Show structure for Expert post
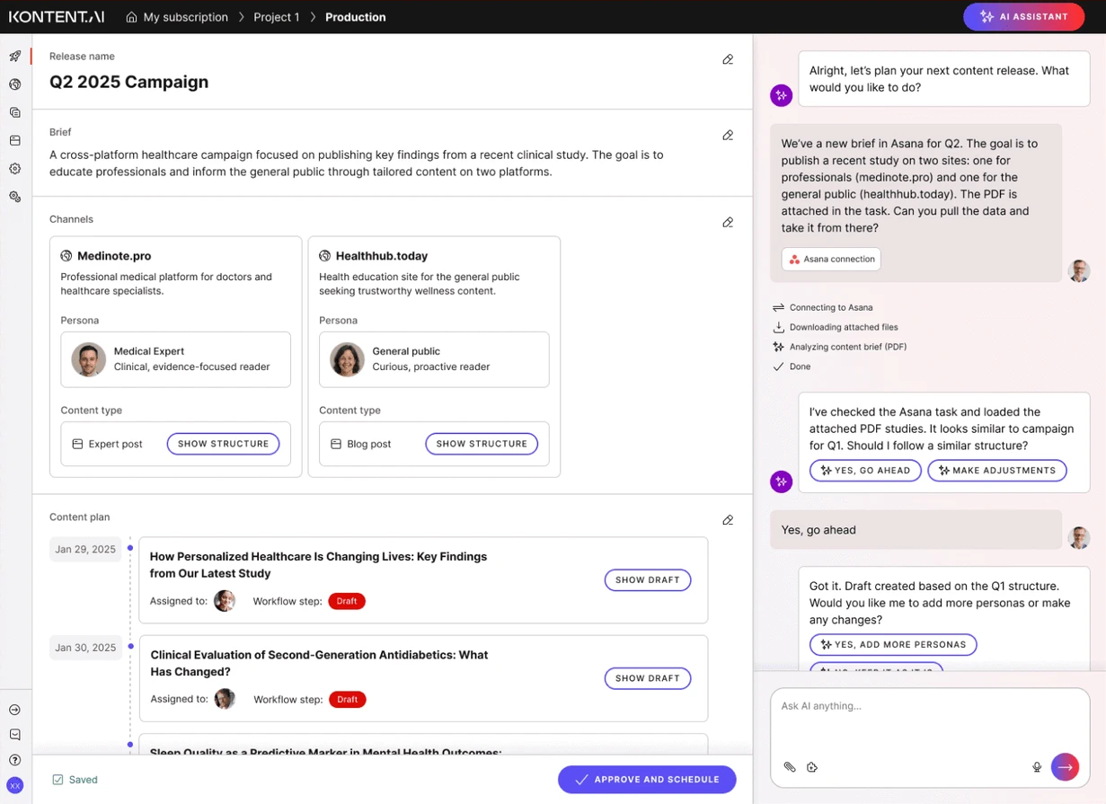1106x804 pixels. tap(223, 444)
